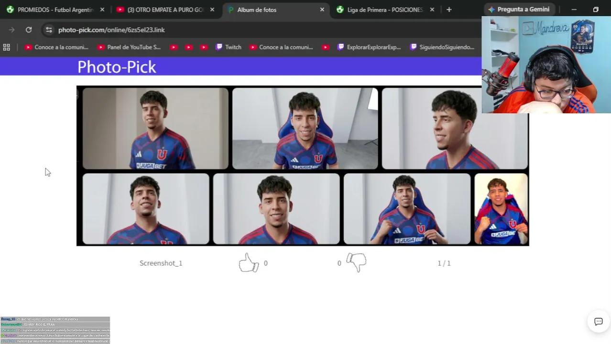611x344 pixels.
Task: Open the Twitch bookmark
Action: point(228,47)
